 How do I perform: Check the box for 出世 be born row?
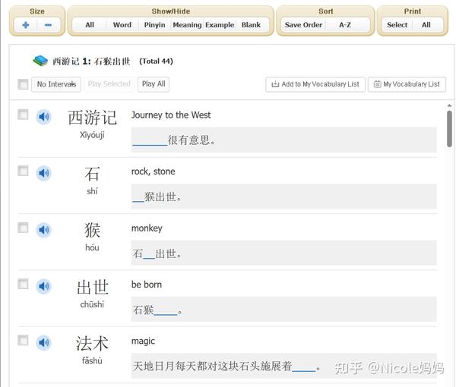coord(23,284)
